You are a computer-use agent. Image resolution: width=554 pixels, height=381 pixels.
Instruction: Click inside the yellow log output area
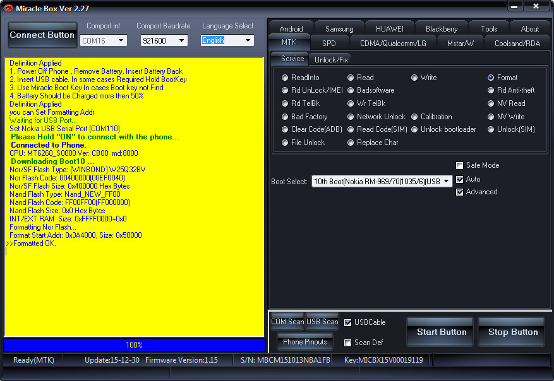coord(135,197)
